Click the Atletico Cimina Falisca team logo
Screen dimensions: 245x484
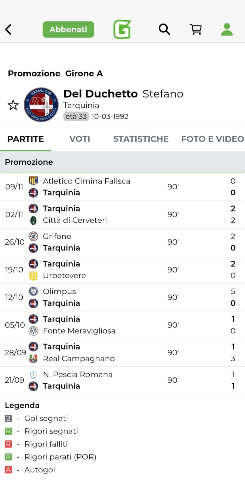pyautogui.click(x=33, y=181)
